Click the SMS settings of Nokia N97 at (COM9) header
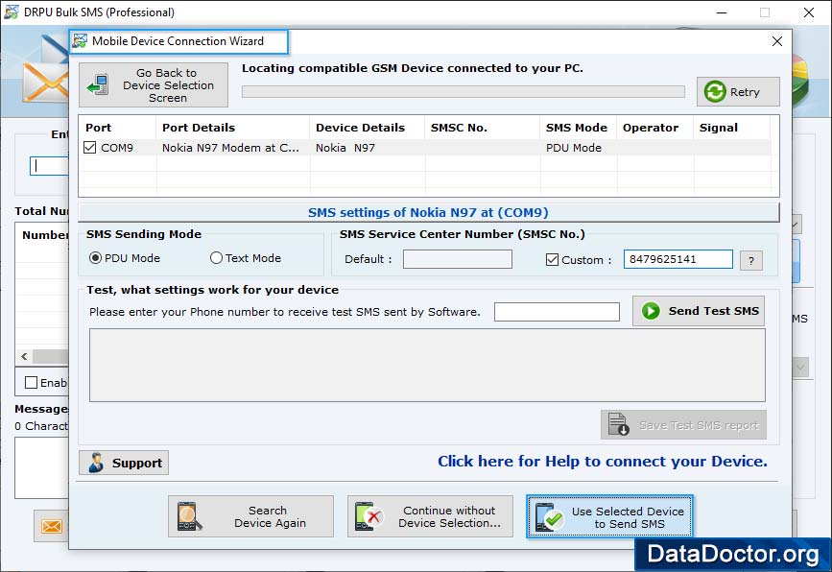The width and height of the screenshot is (832, 572). (428, 212)
